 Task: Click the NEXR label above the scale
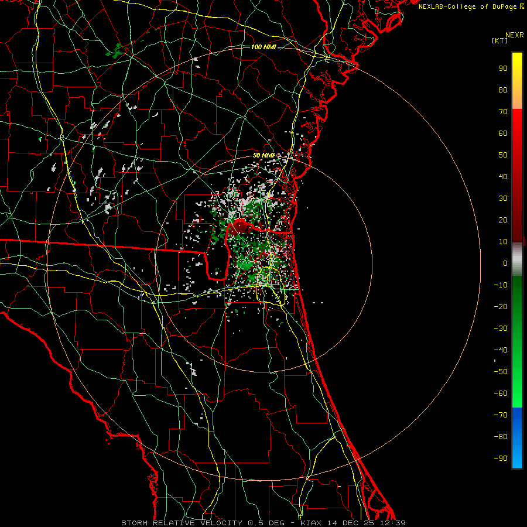click(515, 35)
